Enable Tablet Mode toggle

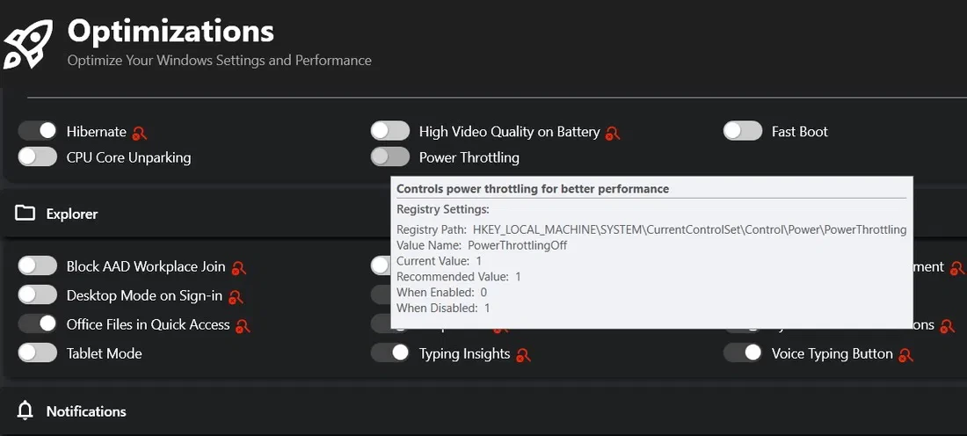pos(38,353)
